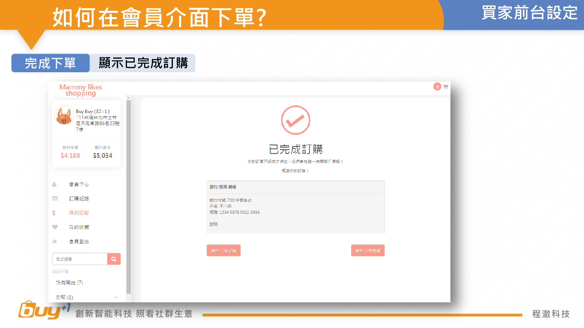
Task: Click the magnifier search button
Action: click(114, 259)
